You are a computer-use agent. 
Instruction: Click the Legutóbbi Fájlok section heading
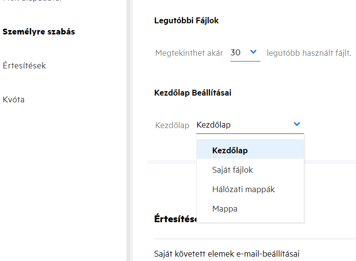187,20
